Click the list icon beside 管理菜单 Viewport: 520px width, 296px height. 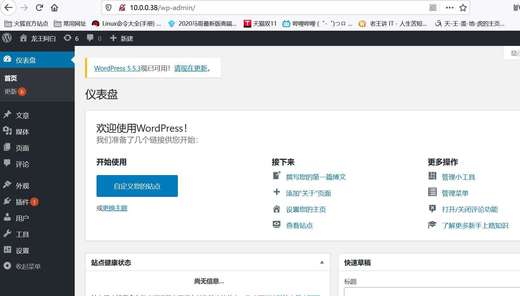click(x=432, y=192)
